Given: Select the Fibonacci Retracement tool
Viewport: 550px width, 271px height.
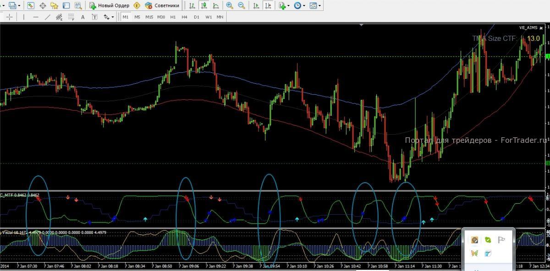Looking at the screenshot, I should coord(71,17).
